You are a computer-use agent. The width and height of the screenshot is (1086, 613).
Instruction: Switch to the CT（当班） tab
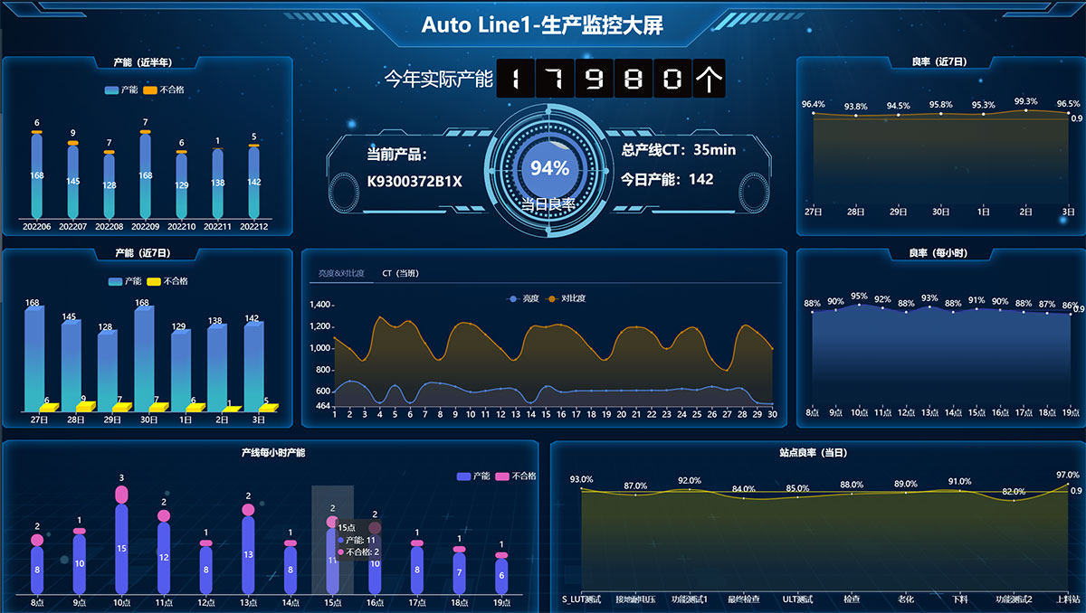tap(400, 273)
